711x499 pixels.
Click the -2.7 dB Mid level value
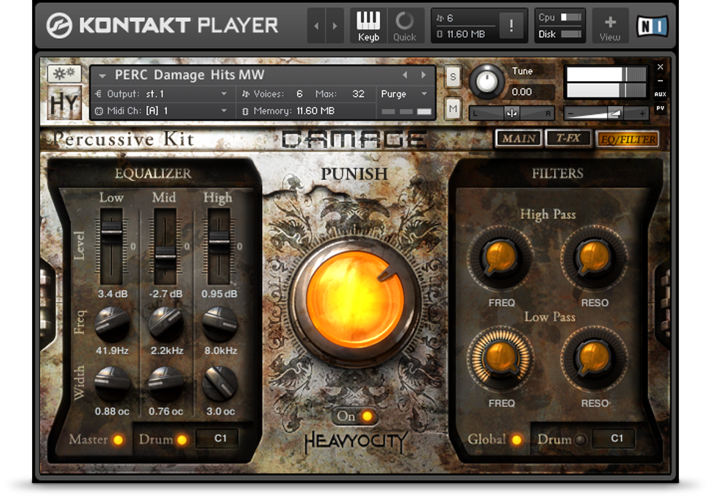point(165,294)
